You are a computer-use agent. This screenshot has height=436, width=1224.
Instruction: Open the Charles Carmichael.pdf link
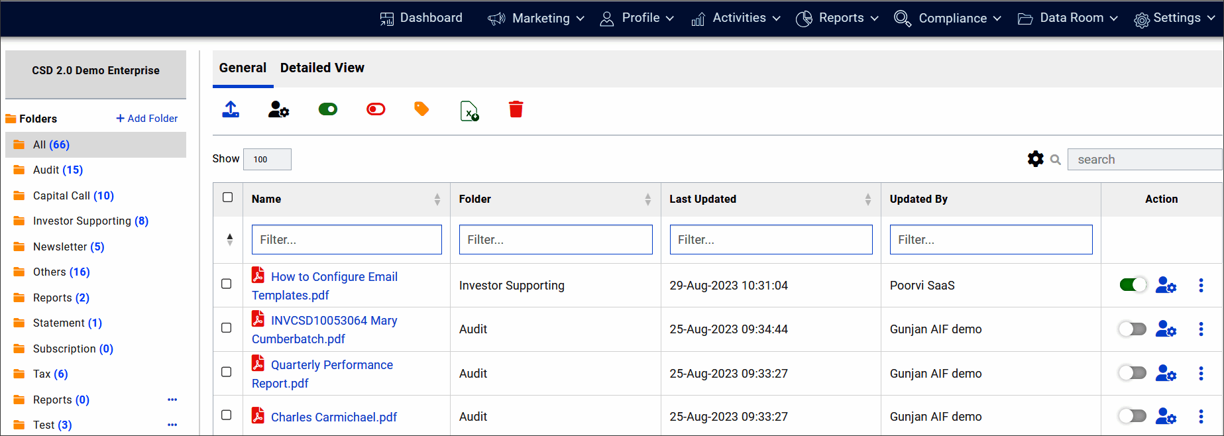334,417
